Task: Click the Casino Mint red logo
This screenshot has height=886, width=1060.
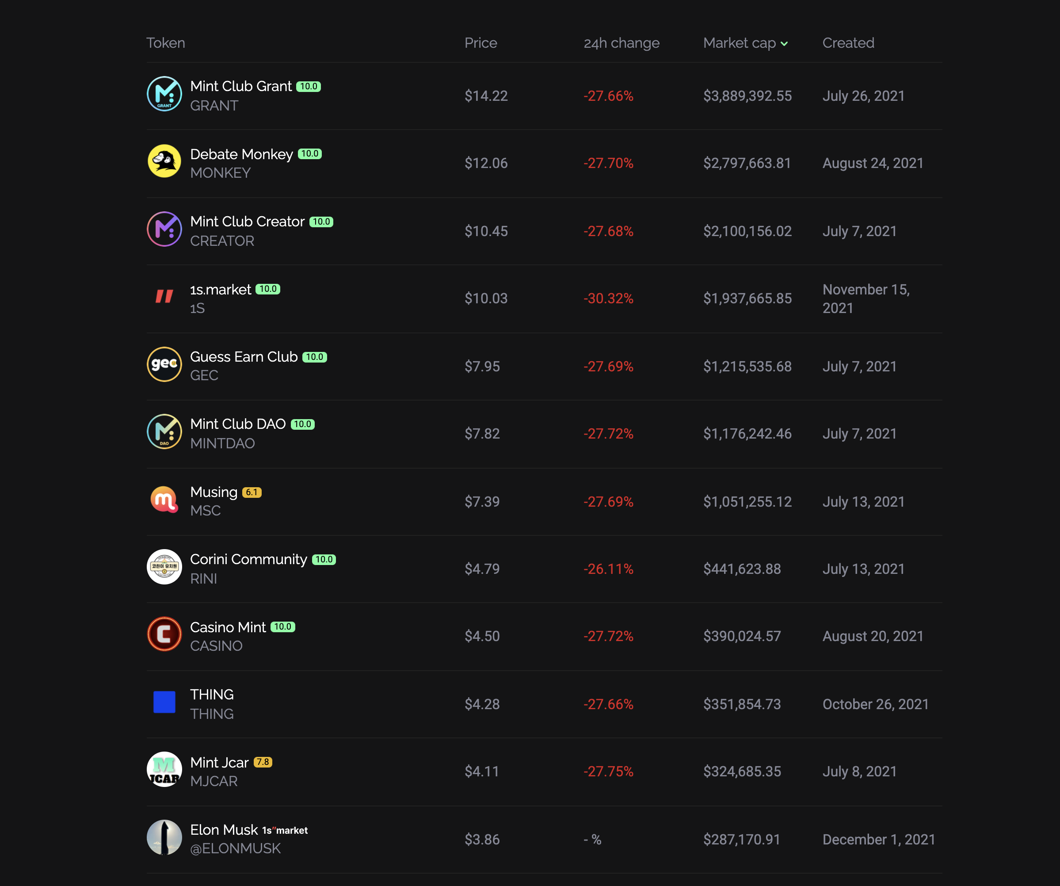Action: [x=164, y=634]
